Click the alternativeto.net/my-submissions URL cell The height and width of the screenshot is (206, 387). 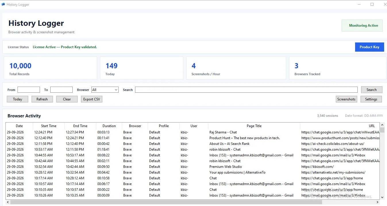click(x=333, y=172)
